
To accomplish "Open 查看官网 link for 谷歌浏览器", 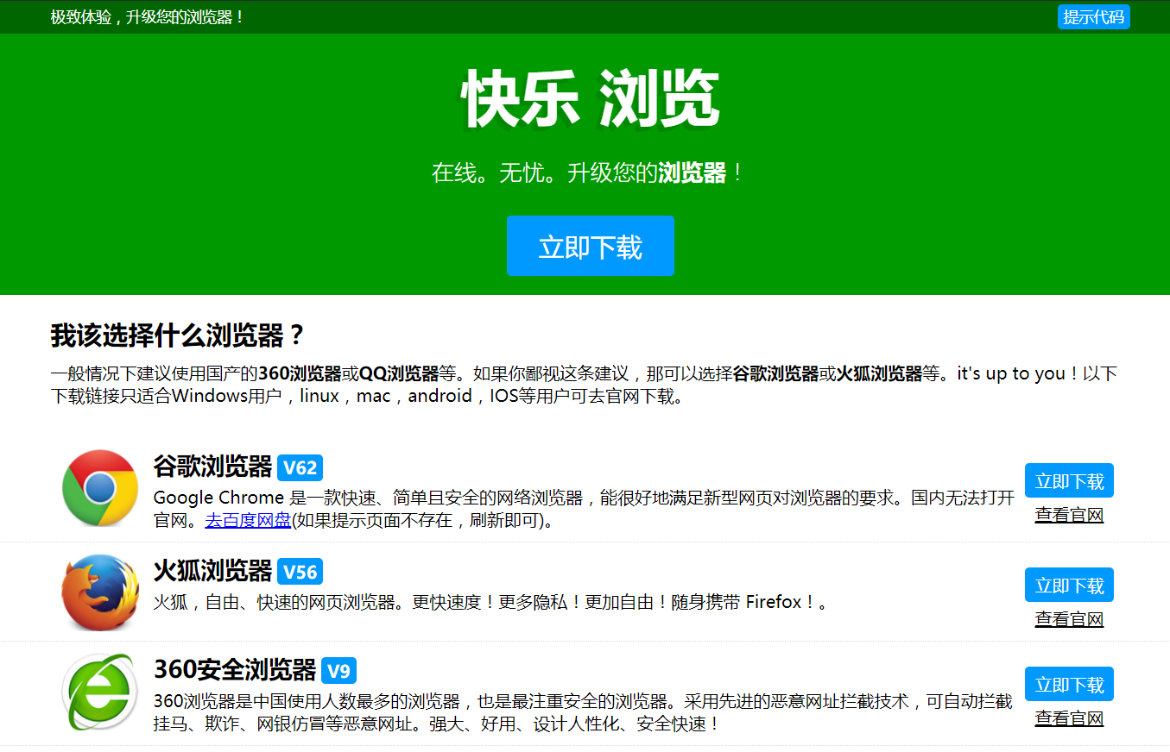I will pyautogui.click(x=1069, y=516).
